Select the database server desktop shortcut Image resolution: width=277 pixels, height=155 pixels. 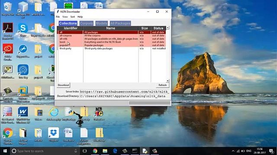click(8, 115)
